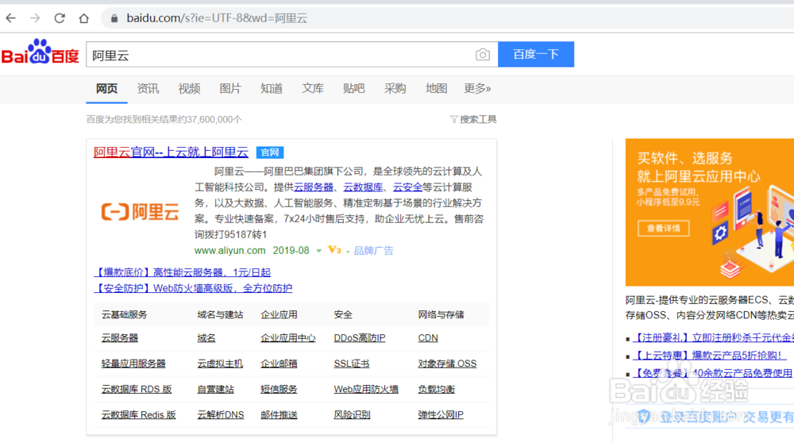Click the 搜索工具 text
Image resolution: width=794 pixels, height=443 pixels.
coord(478,120)
